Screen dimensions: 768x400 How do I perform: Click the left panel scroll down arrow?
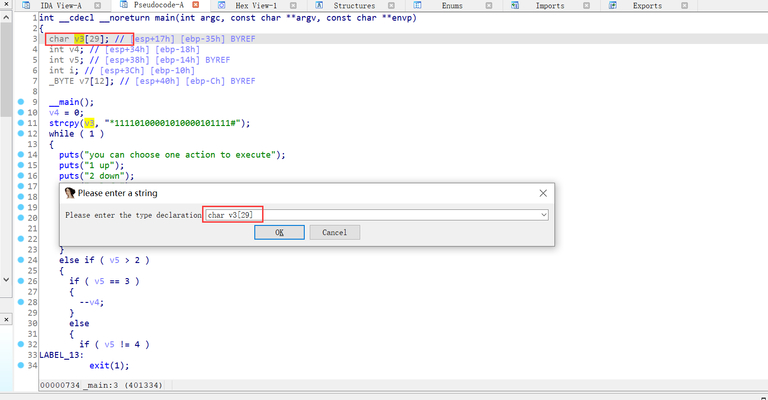[x=6, y=279]
